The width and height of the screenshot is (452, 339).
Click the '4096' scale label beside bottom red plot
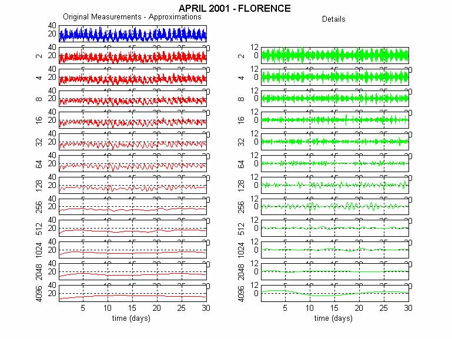39,294
